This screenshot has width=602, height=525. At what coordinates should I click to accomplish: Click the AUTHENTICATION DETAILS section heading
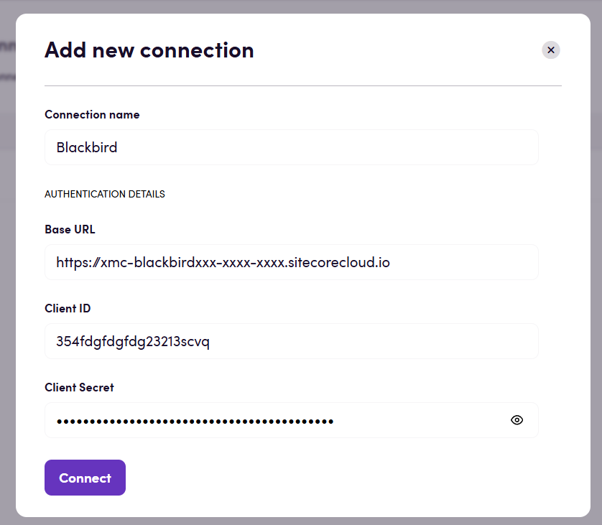coord(105,194)
